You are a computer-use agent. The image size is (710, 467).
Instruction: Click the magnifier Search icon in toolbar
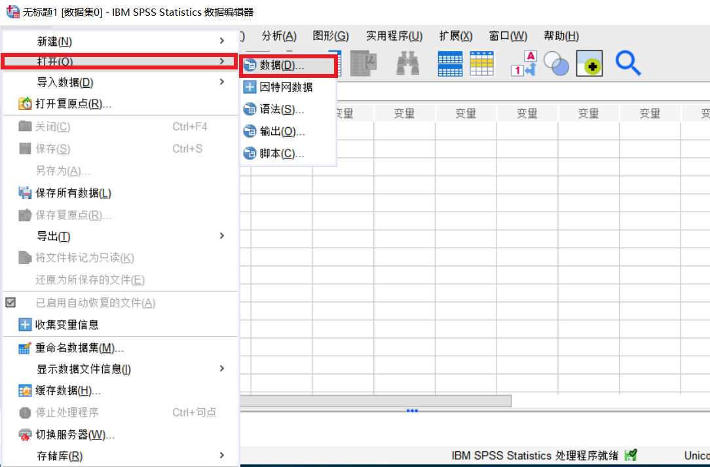pyautogui.click(x=627, y=63)
